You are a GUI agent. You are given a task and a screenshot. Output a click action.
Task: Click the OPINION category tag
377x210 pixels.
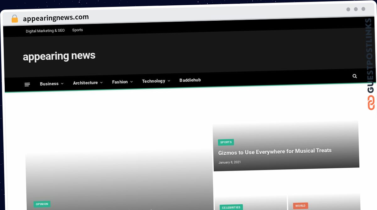click(42, 204)
